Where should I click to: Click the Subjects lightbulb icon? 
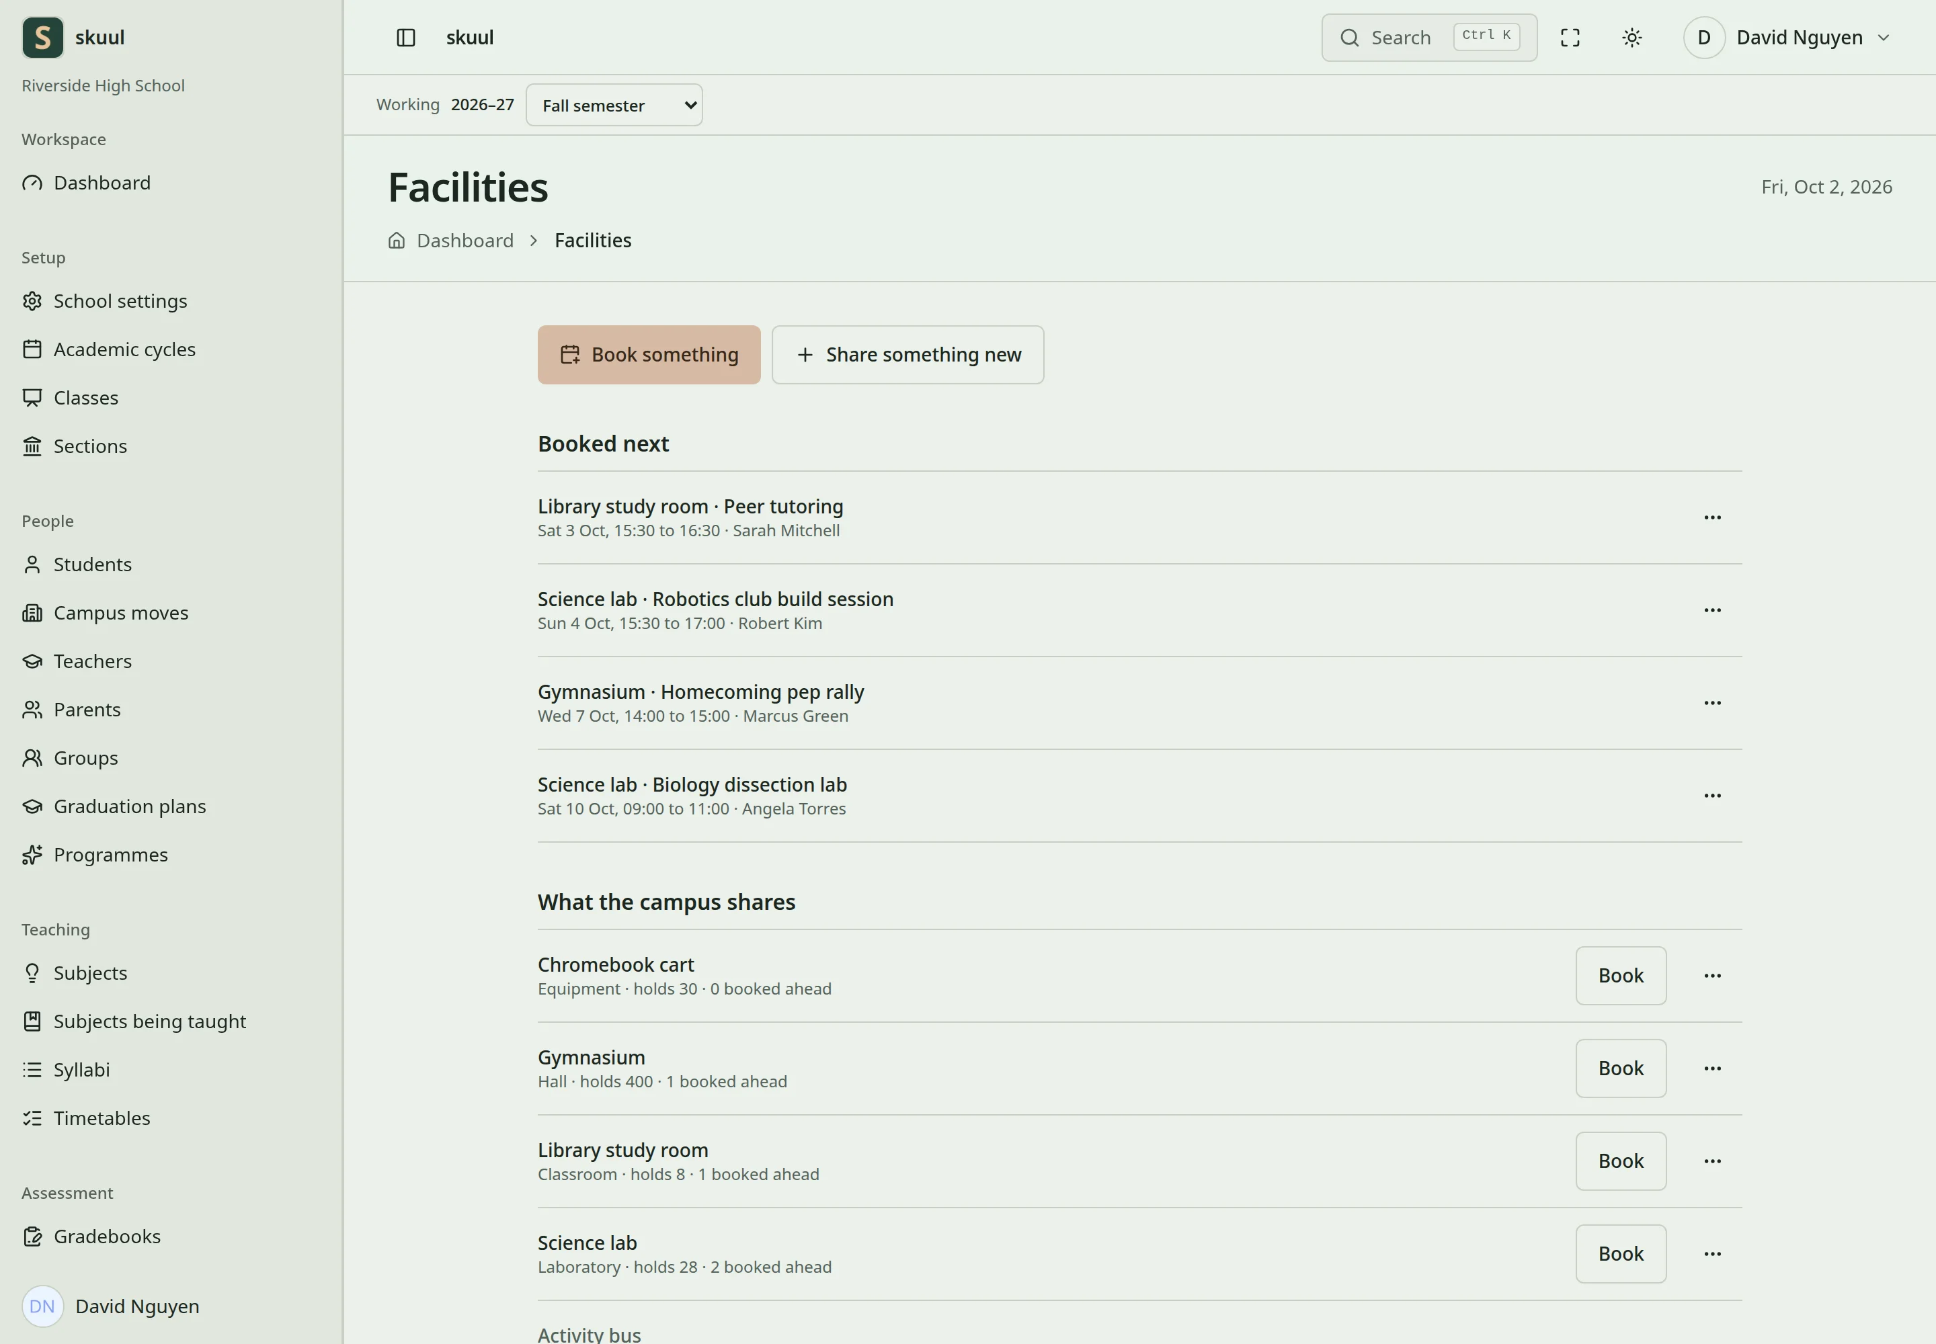pos(32,972)
